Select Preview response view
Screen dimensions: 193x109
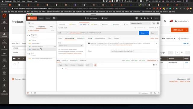(73, 65)
